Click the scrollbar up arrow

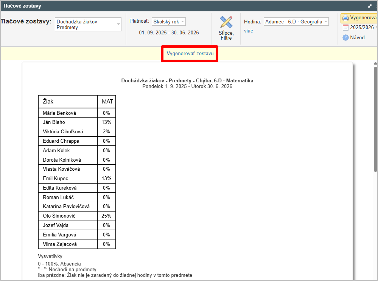(375, 63)
